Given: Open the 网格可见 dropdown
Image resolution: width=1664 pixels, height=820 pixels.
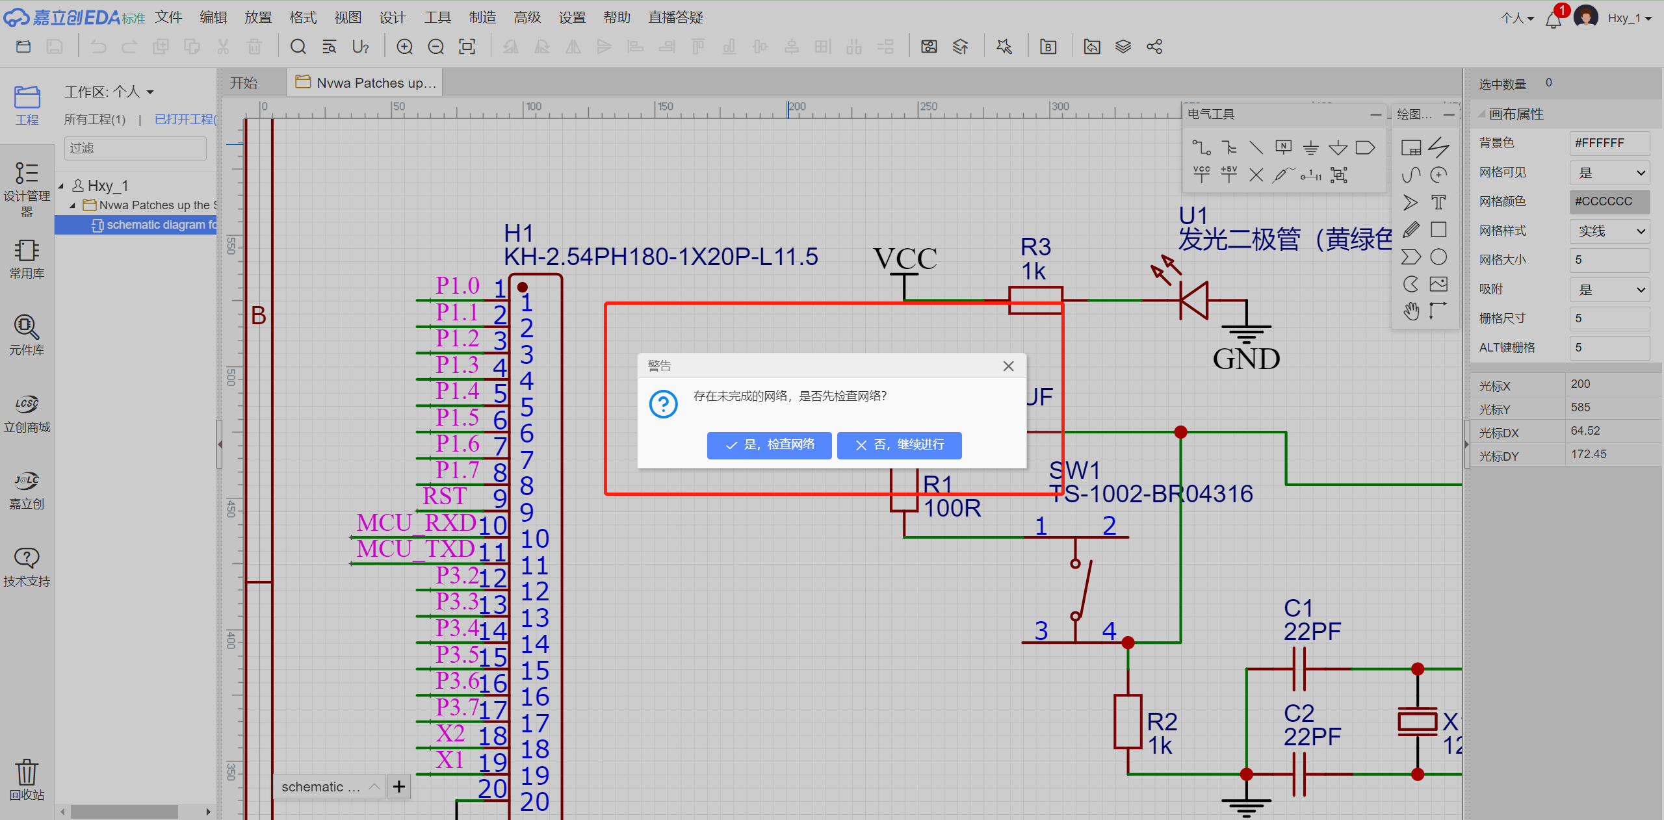Looking at the screenshot, I should coord(1609,173).
